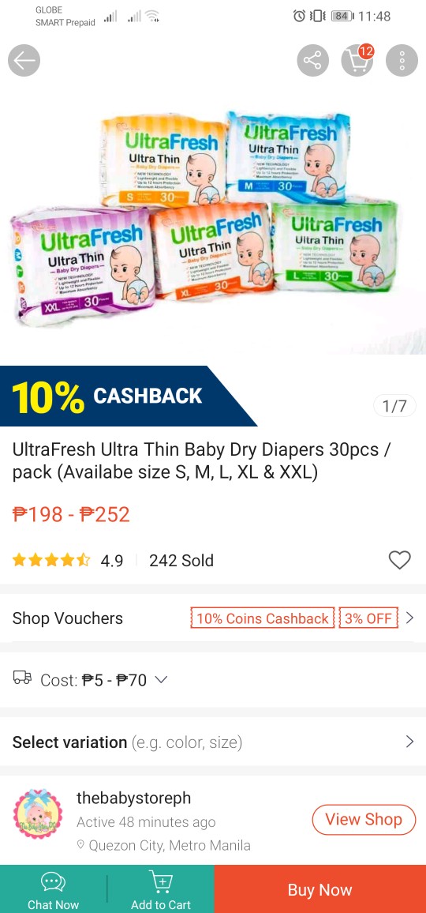Tap the back arrow icon
The image size is (426, 913).
[24, 61]
